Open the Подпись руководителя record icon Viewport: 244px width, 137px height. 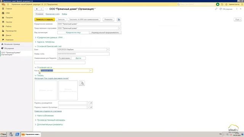pos(91,103)
